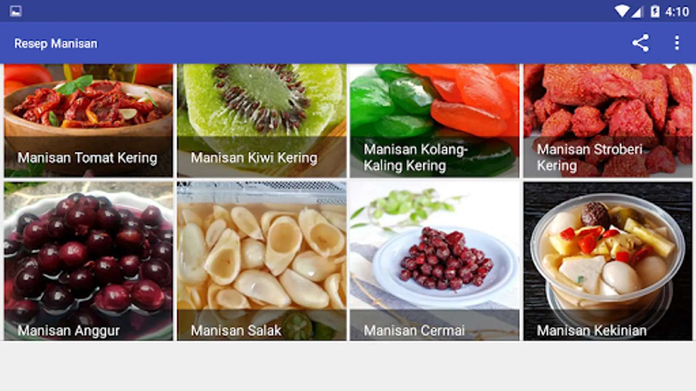The width and height of the screenshot is (696, 391).
Task: Tap the battery status icon
Action: click(x=655, y=11)
